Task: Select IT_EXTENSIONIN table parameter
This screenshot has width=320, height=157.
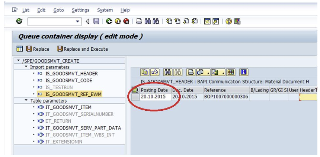Action: tap(64, 142)
